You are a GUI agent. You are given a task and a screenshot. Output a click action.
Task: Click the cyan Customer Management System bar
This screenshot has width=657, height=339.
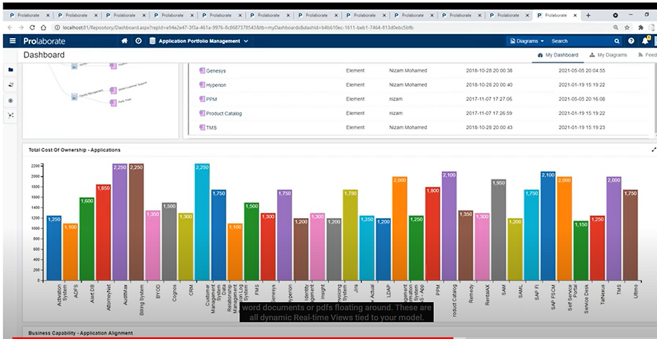pyautogui.click(x=202, y=222)
